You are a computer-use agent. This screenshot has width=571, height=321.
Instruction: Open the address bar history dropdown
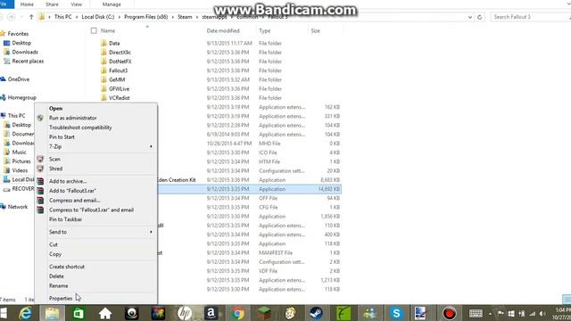(x=470, y=17)
